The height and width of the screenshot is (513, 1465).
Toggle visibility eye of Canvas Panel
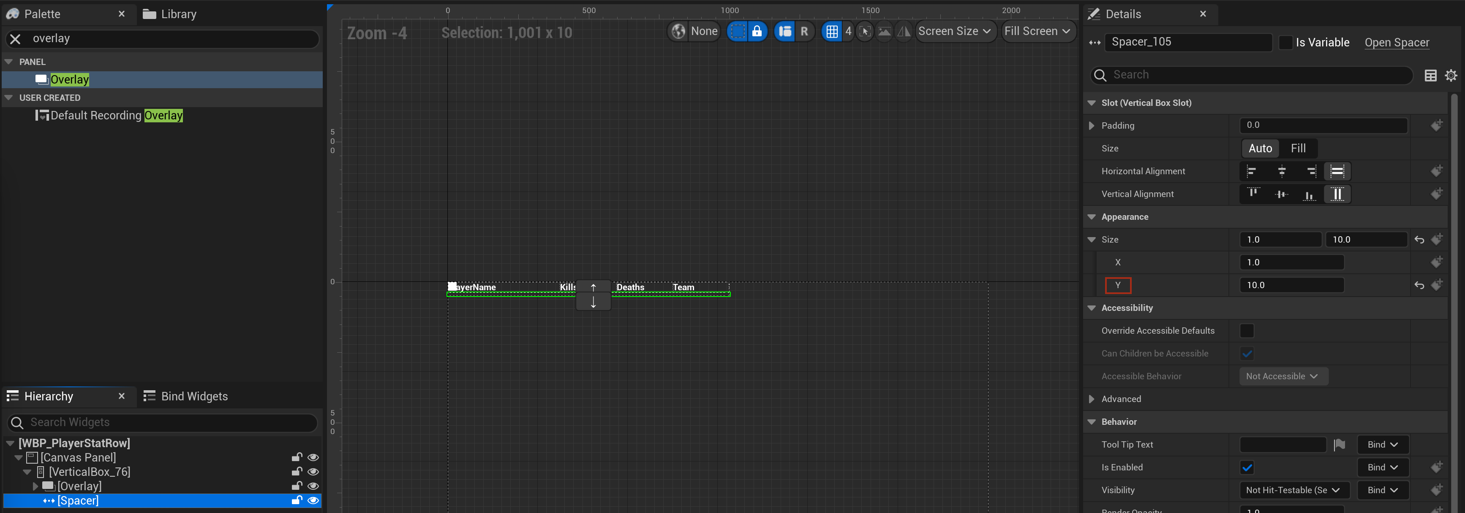pyautogui.click(x=313, y=457)
